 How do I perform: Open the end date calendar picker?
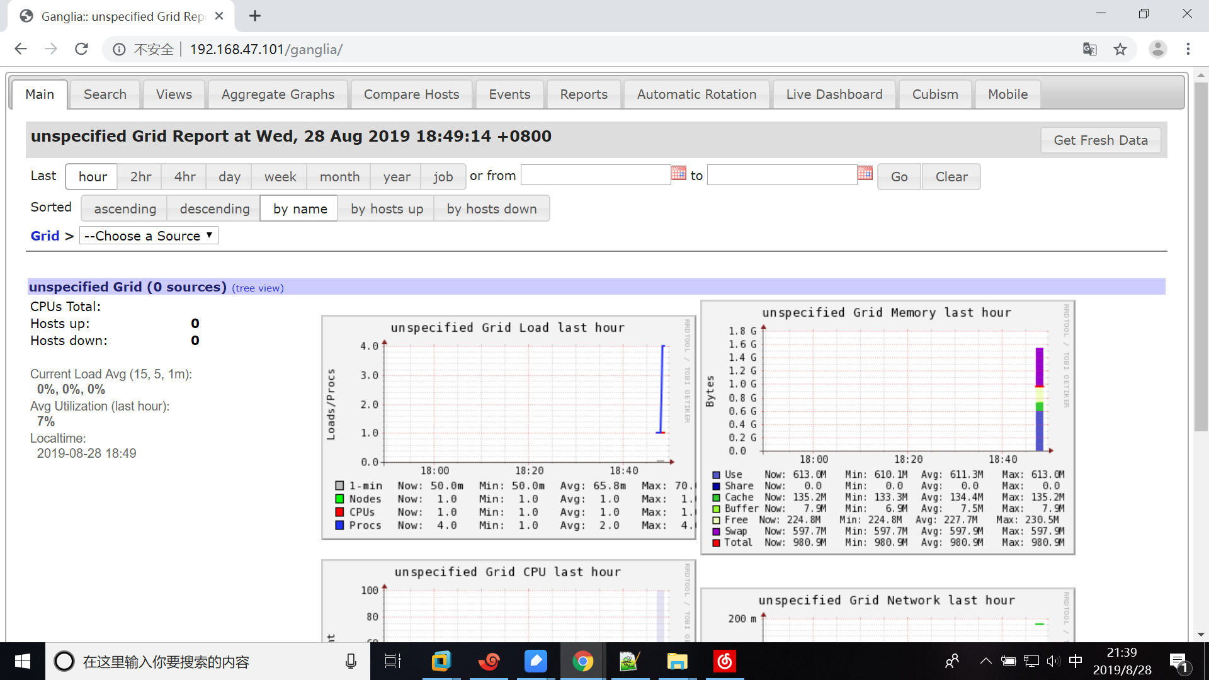pos(865,174)
